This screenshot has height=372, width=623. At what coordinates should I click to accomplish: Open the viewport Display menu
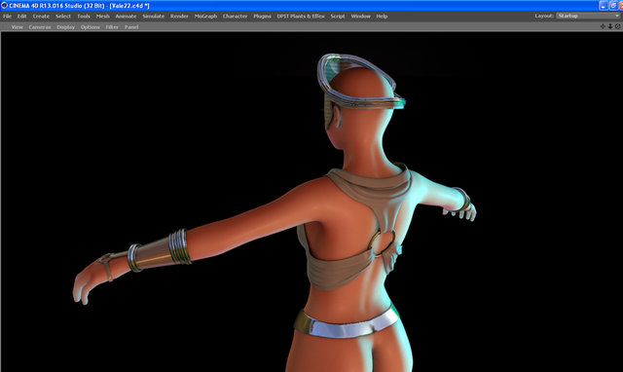[65, 27]
